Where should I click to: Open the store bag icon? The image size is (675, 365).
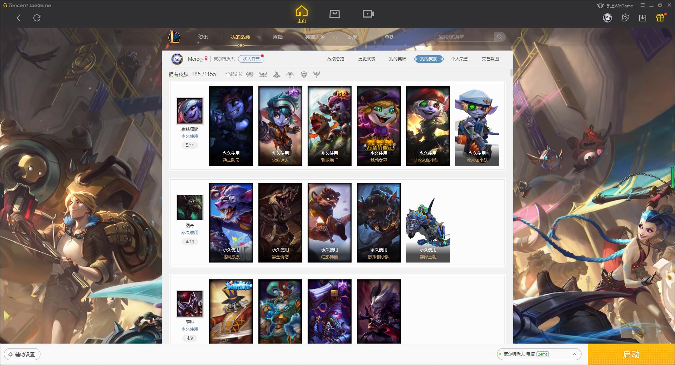pos(334,14)
